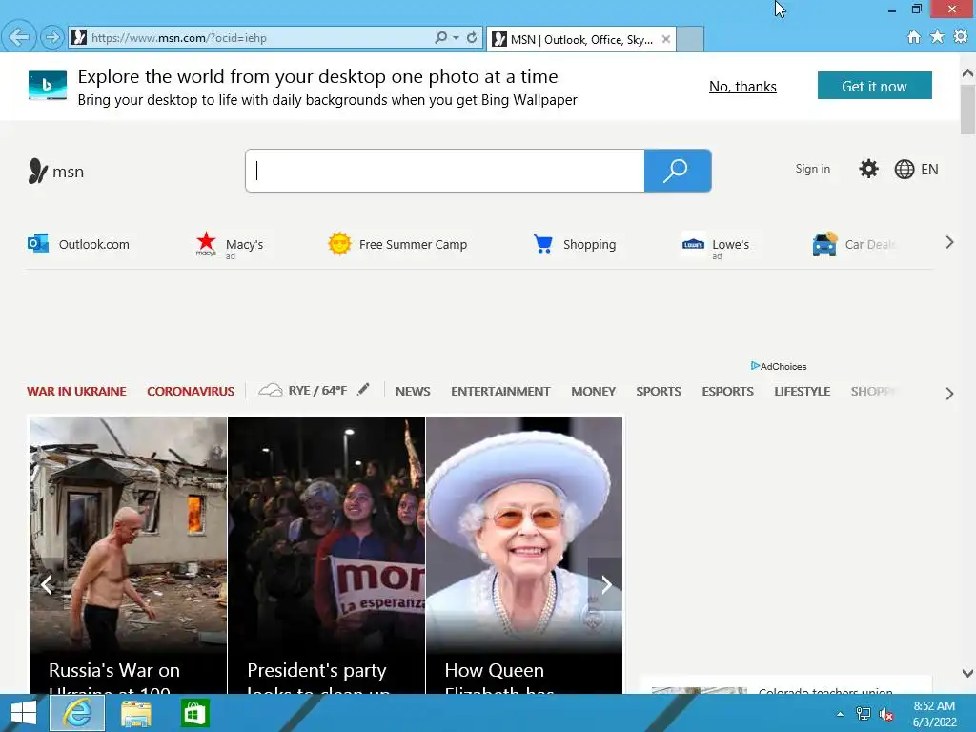Open the LIFESTYLE category

(803, 391)
